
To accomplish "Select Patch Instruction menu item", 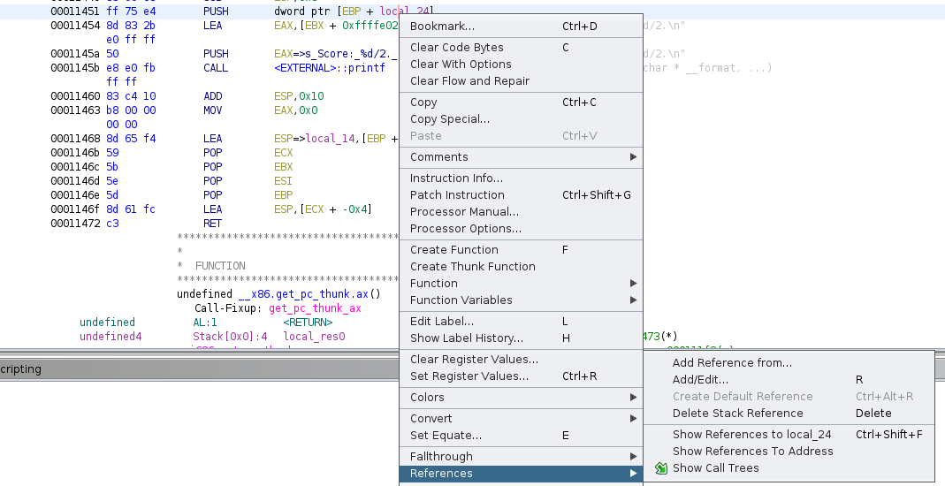I will (x=457, y=195).
